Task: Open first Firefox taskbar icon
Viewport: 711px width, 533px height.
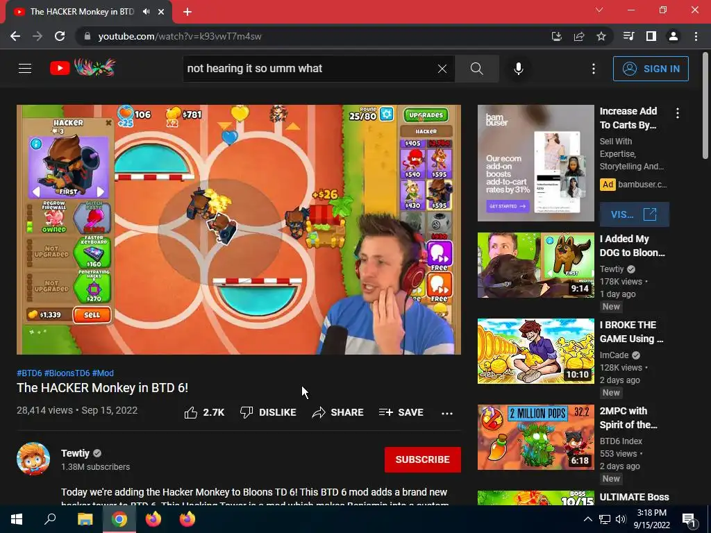Action: pos(153,519)
